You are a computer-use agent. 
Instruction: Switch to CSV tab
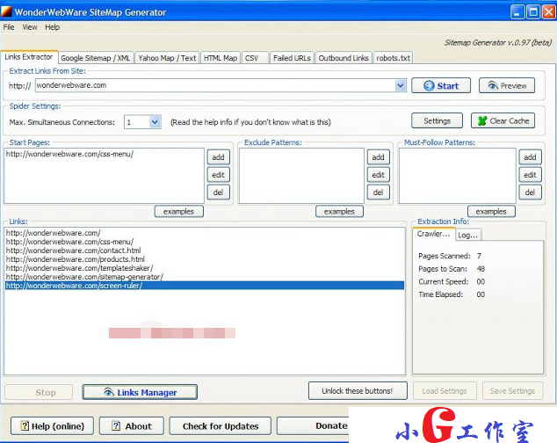(x=255, y=58)
